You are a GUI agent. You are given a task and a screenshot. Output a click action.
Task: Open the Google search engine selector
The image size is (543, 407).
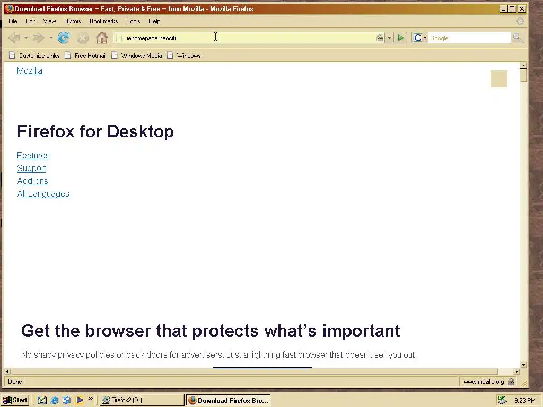420,38
